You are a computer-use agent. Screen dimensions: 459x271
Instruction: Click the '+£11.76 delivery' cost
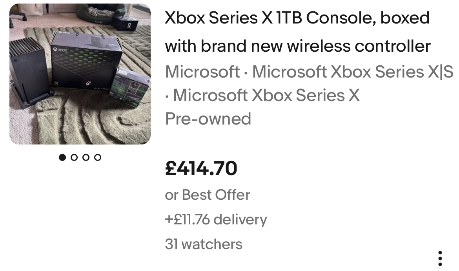click(x=216, y=219)
